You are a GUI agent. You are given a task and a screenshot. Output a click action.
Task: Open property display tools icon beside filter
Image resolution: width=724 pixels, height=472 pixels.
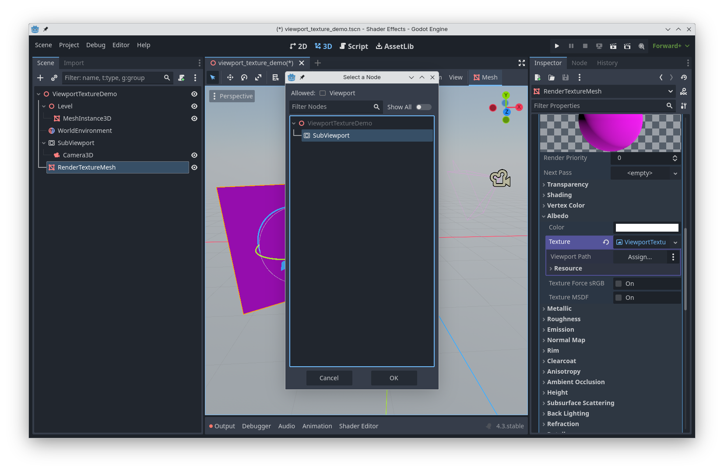tap(684, 106)
